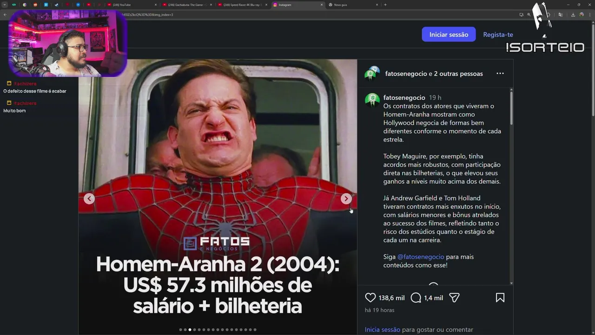Open the three-dot post options menu
Image resolution: width=595 pixels, height=335 pixels.
coord(500,74)
